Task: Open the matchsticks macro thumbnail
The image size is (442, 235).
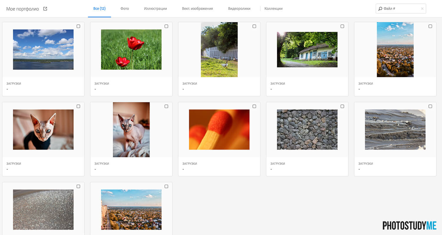Action: pyautogui.click(x=219, y=130)
